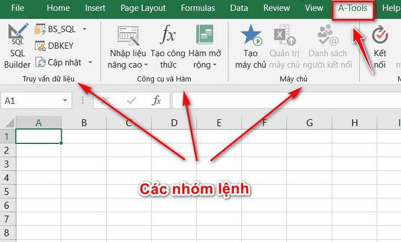Open Tạo công thức fx tool
This screenshot has height=242, width=401.
click(168, 48)
